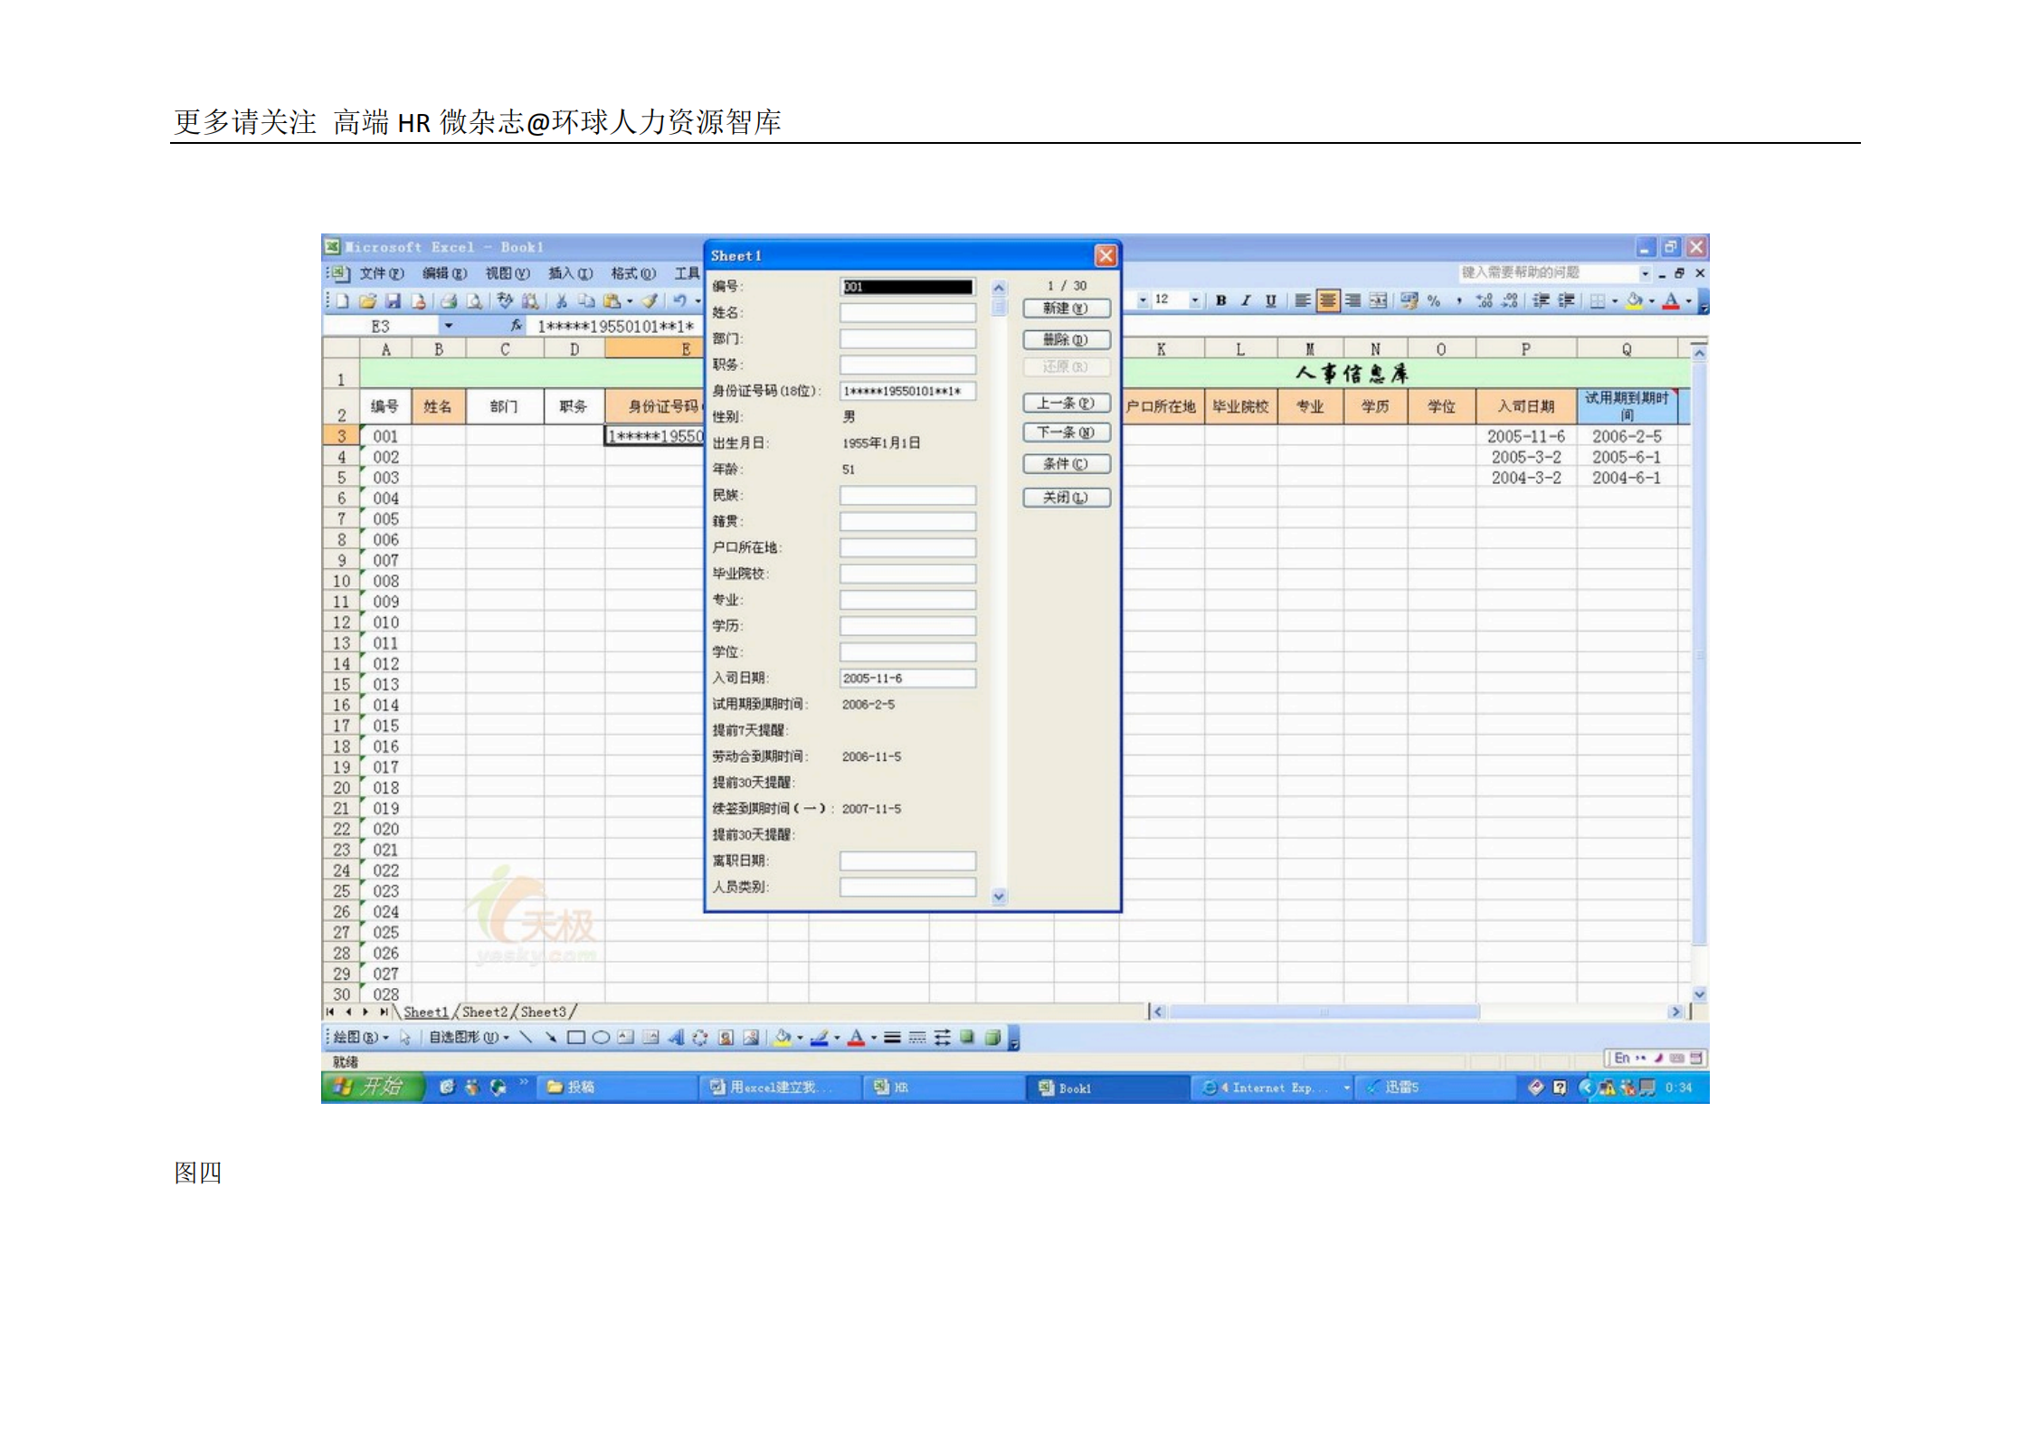Open the font size dropdown
Screen dimensions: 2031x1435
point(1195,302)
